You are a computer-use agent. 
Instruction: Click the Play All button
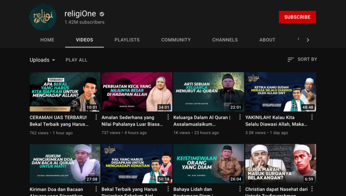coord(76,60)
